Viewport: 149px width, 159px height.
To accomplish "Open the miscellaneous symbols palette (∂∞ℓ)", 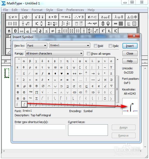I will click(x=105, y=17).
